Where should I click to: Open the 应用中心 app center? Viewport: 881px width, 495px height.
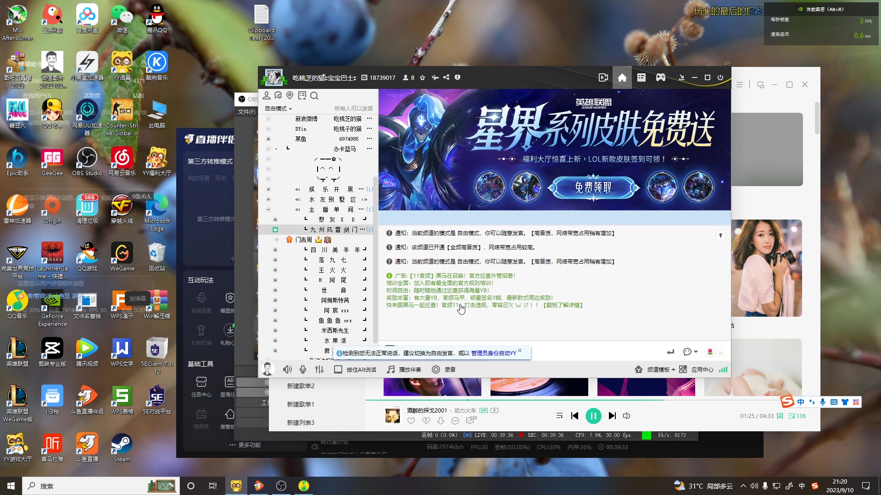697,369
